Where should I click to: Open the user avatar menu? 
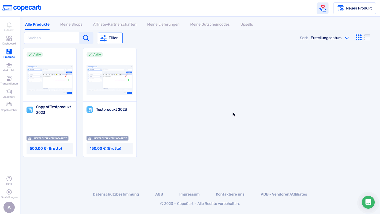9,207
